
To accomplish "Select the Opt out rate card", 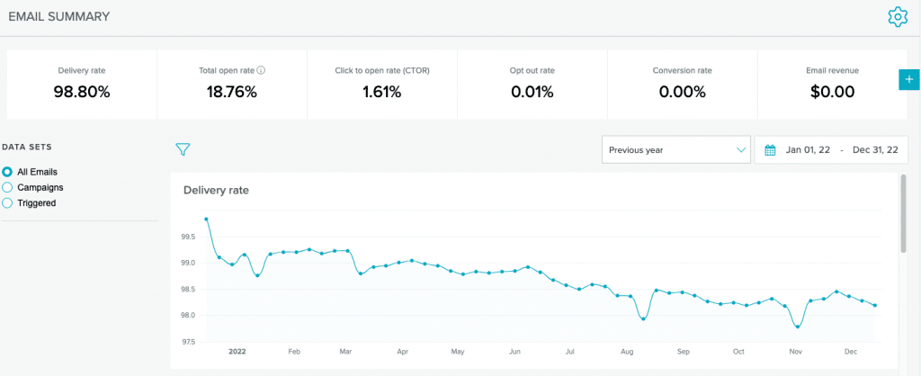I will (532, 84).
